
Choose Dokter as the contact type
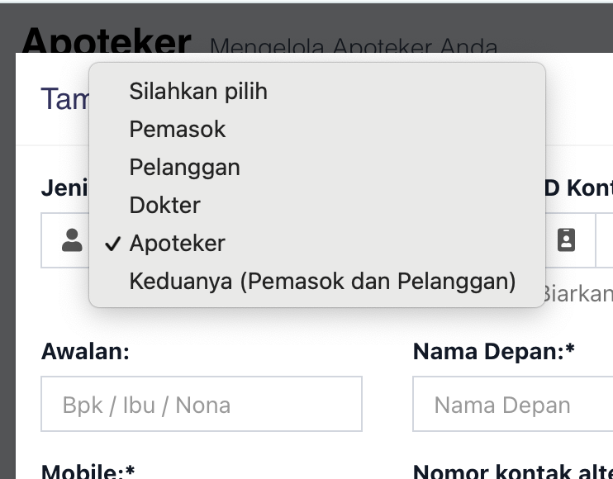165,205
